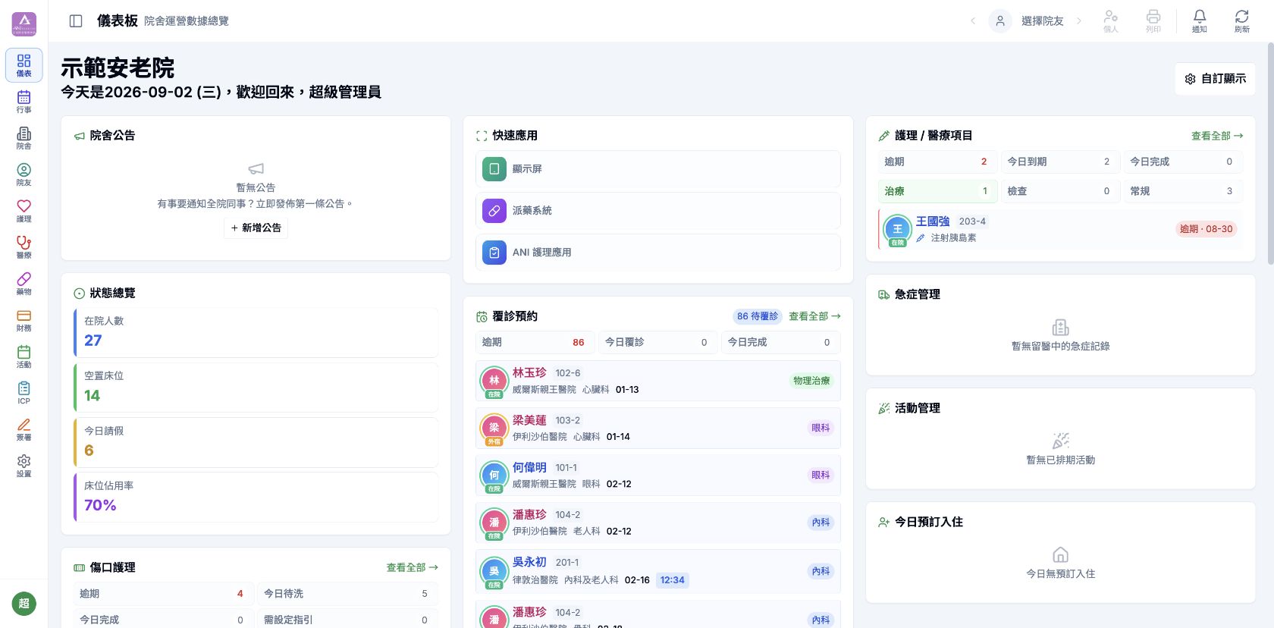Open 行事 calendar in sidebar
This screenshot has width=1274, height=628.
[24, 102]
